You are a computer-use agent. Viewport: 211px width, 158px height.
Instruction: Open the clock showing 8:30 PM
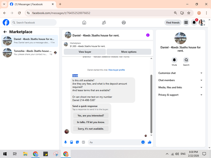coord(193,154)
